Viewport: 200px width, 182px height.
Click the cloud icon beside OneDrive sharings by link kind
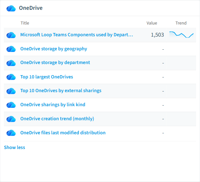[11, 105]
